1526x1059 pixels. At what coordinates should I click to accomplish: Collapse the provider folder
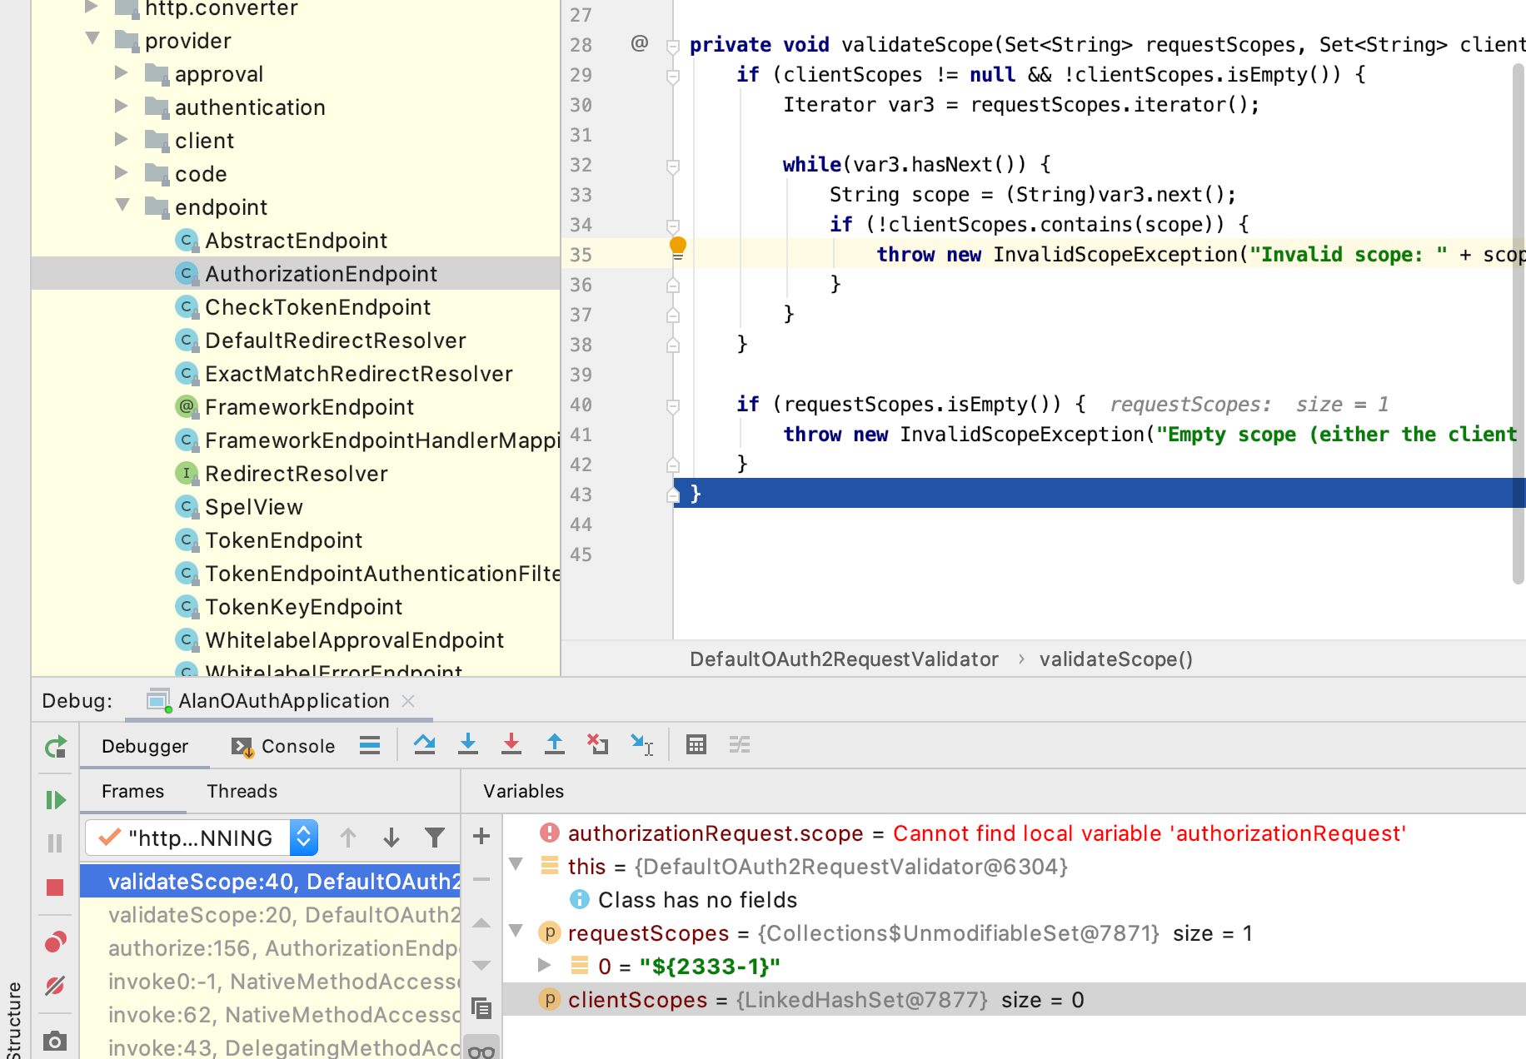click(92, 39)
